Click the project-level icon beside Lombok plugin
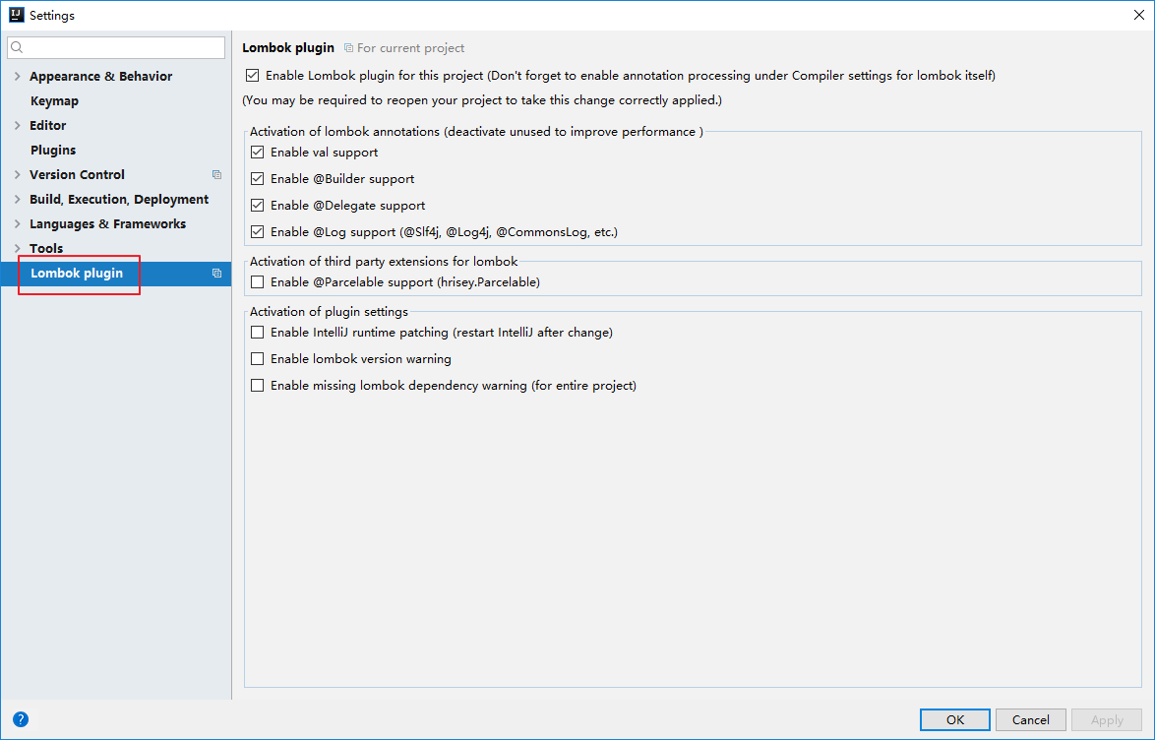The width and height of the screenshot is (1155, 740). click(x=216, y=274)
